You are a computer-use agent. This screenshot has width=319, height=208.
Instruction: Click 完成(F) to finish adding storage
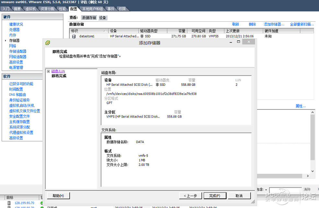click(x=215, y=196)
